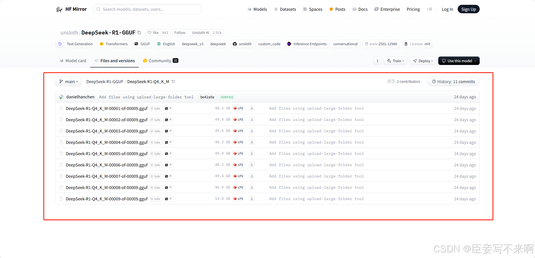This screenshot has width=535, height=258.
Task: Open file DeepSeek-R1-Q4_K_M-00005-of-00009.gguf
Action: point(107,154)
